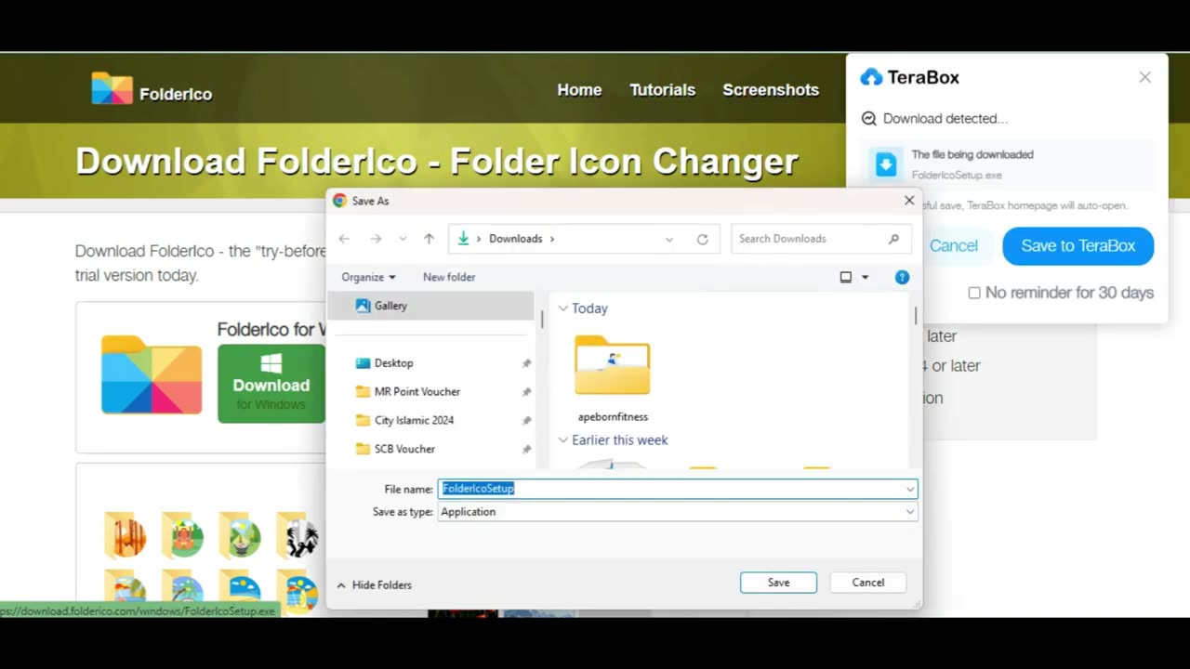This screenshot has width=1190, height=669.
Task: Click the Cancel button in the Save As dialog
Action: tap(868, 583)
